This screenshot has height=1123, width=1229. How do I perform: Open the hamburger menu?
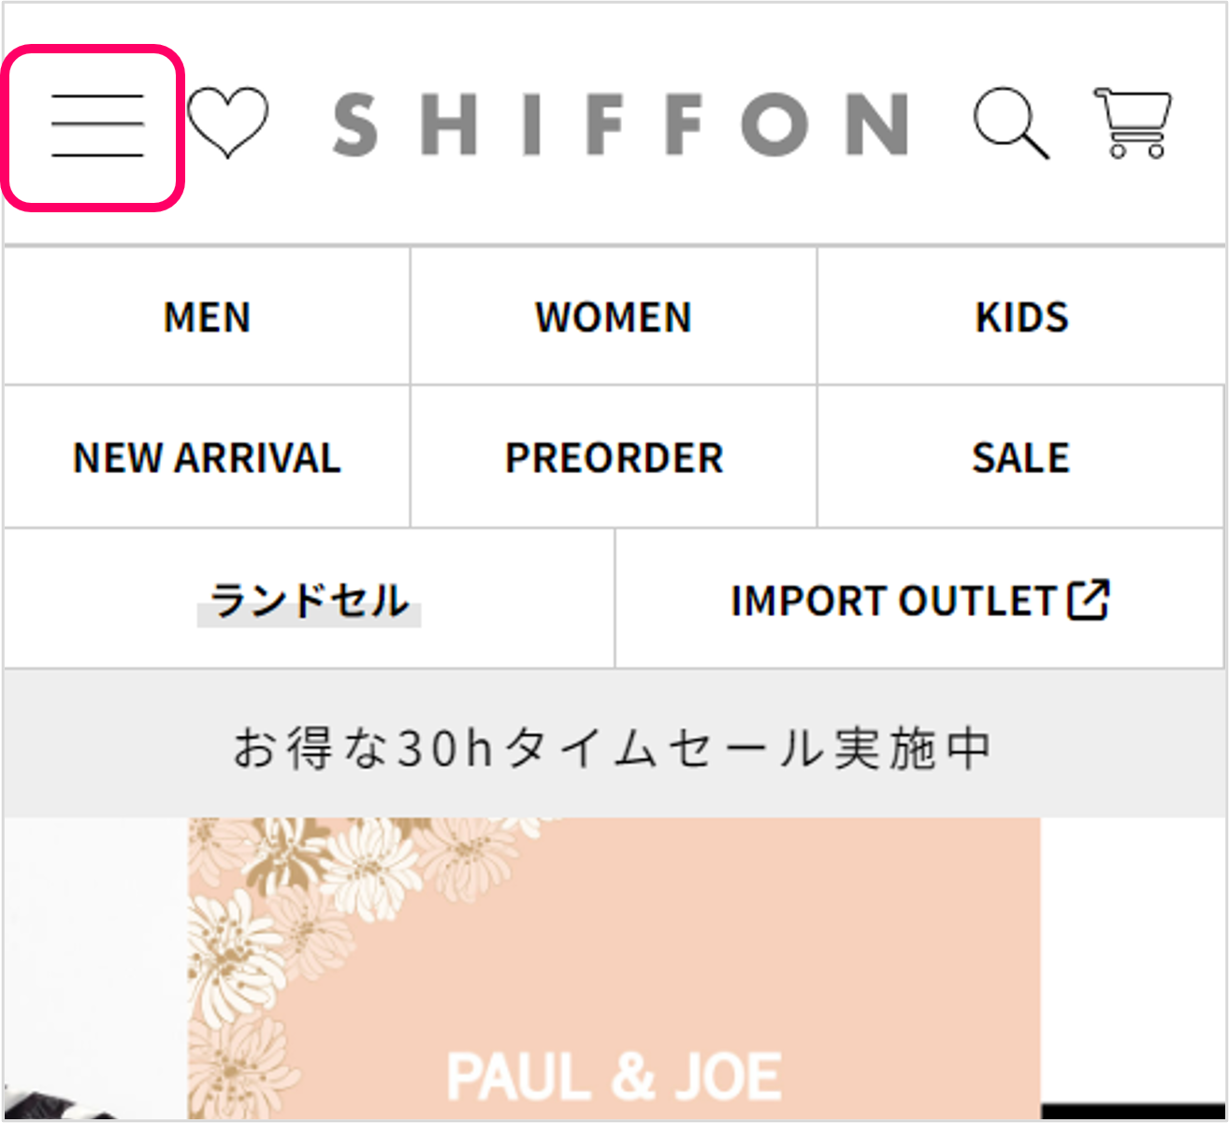click(x=96, y=126)
